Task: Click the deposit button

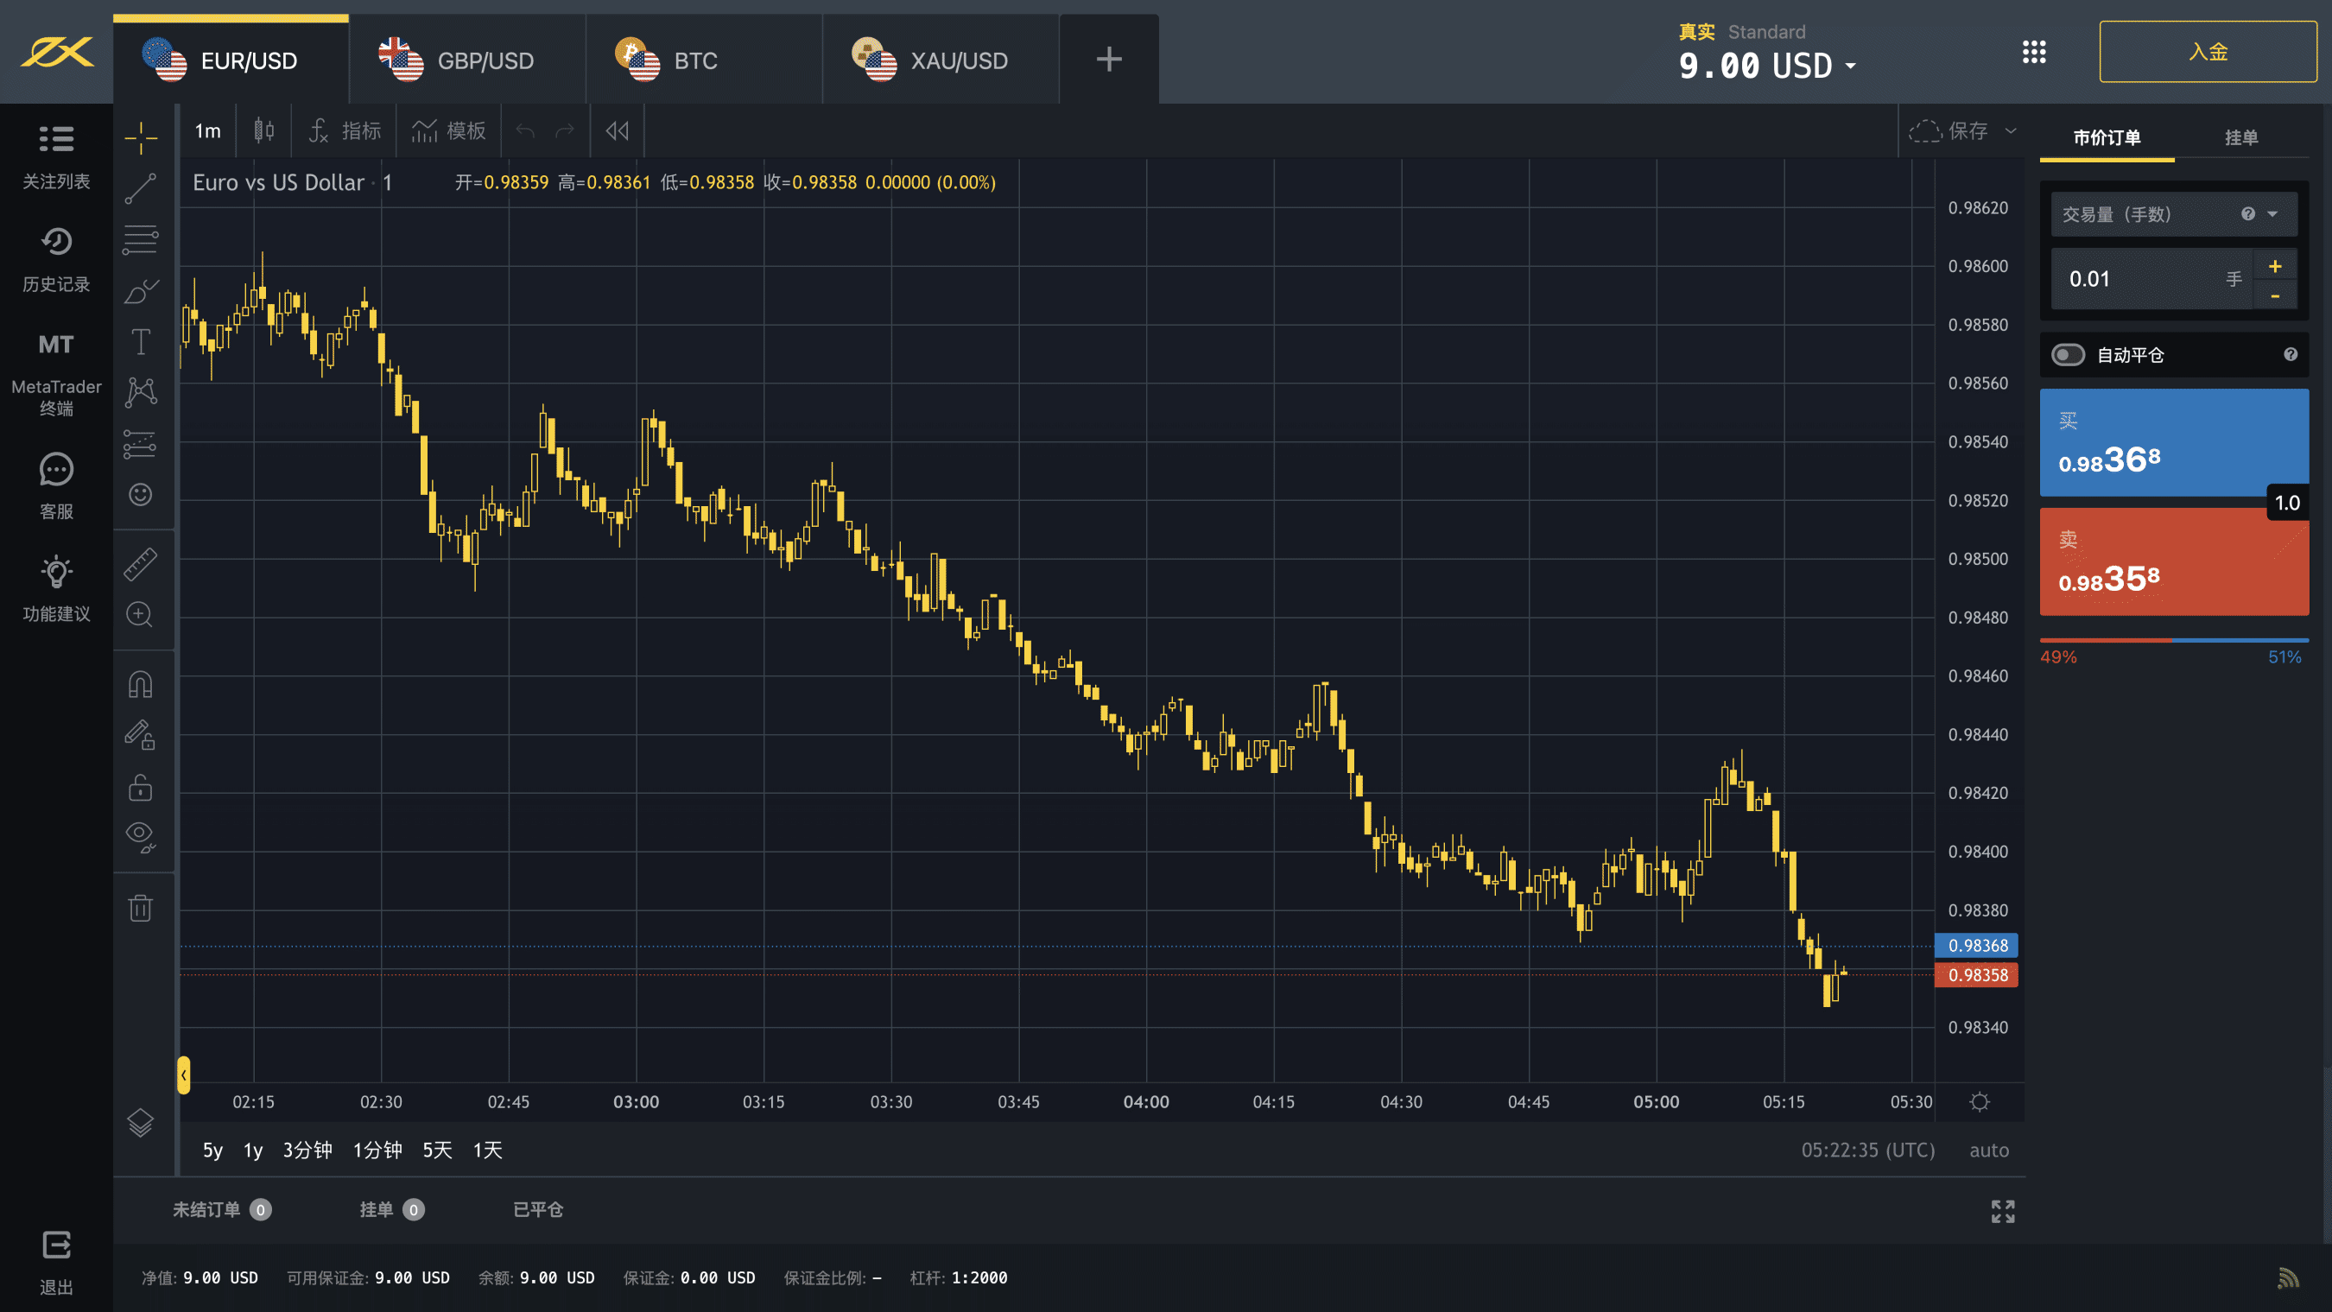Action: pos(2207,53)
